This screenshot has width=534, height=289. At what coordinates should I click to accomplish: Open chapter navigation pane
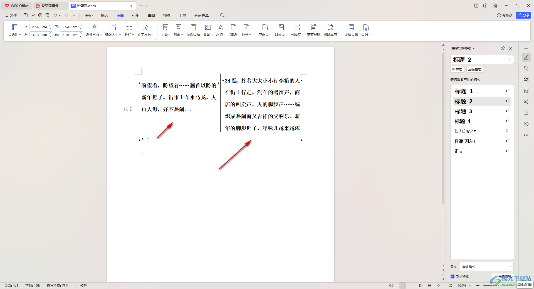coord(314,30)
